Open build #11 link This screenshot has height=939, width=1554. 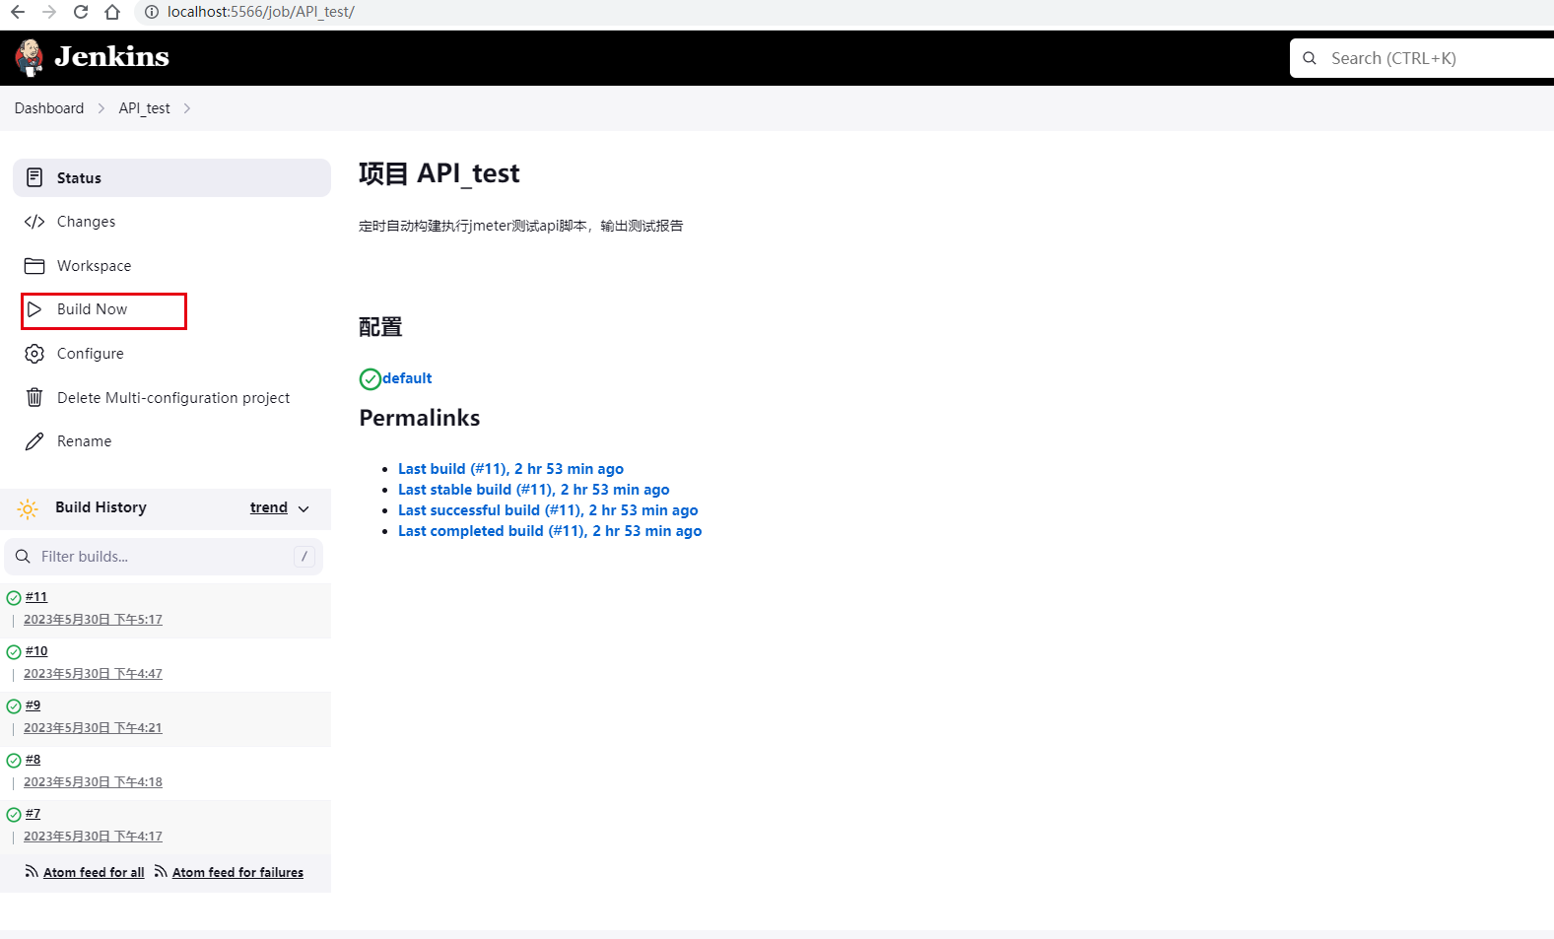[36, 597]
